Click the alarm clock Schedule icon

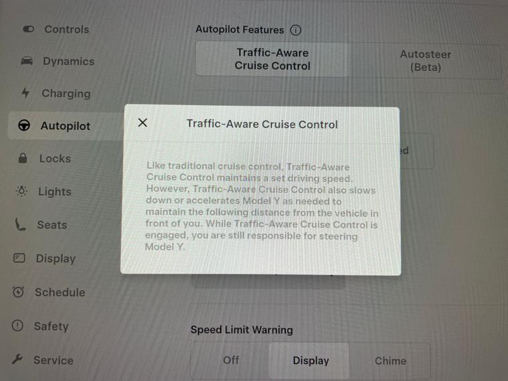[x=18, y=292]
